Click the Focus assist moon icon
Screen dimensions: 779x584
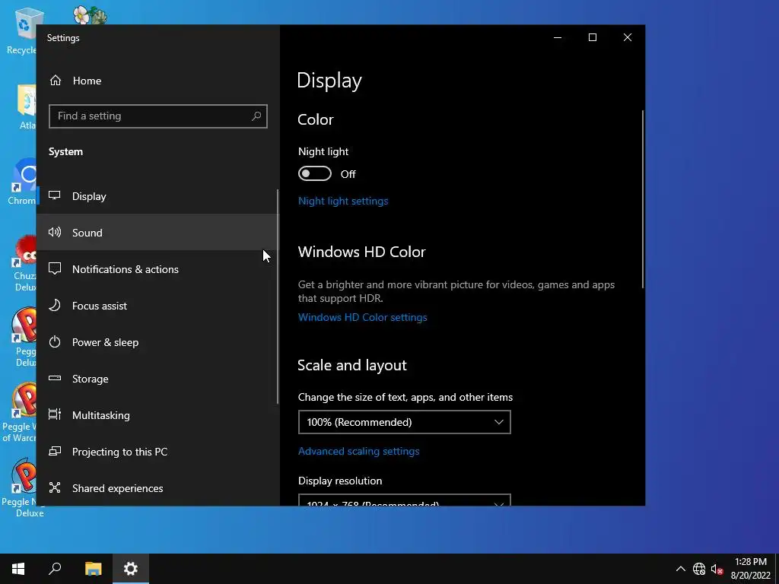pyautogui.click(x=55, y=306)
